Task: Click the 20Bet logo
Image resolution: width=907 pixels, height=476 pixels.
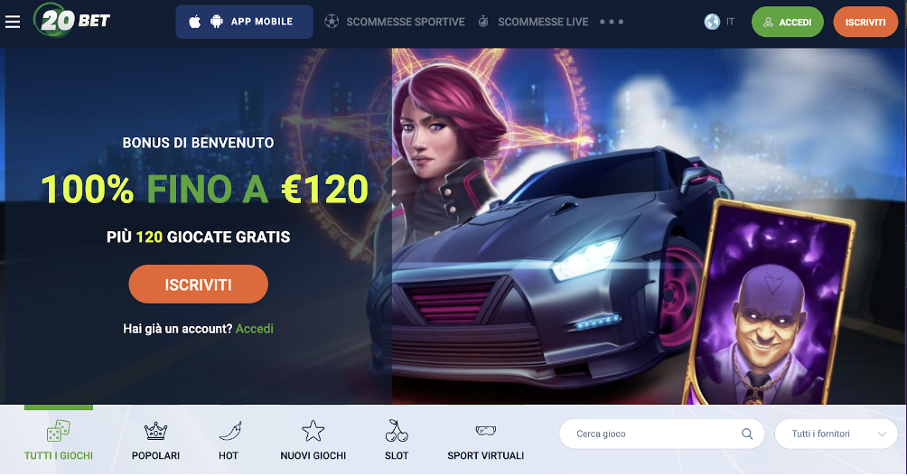Action: tap(72, 20)
